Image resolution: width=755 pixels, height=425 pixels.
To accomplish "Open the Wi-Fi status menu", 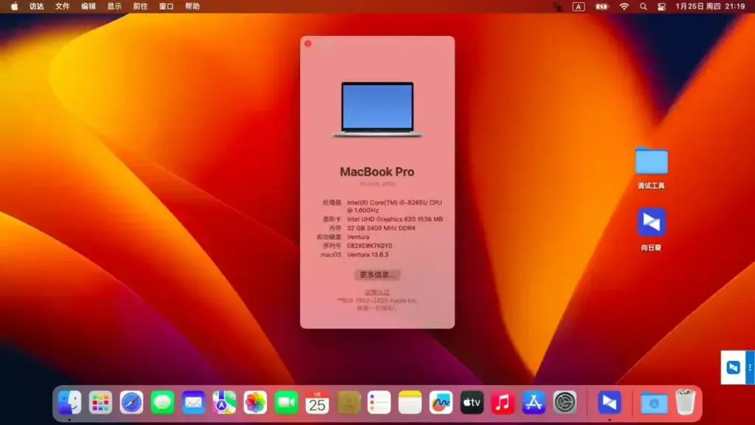I will point(624,6).
